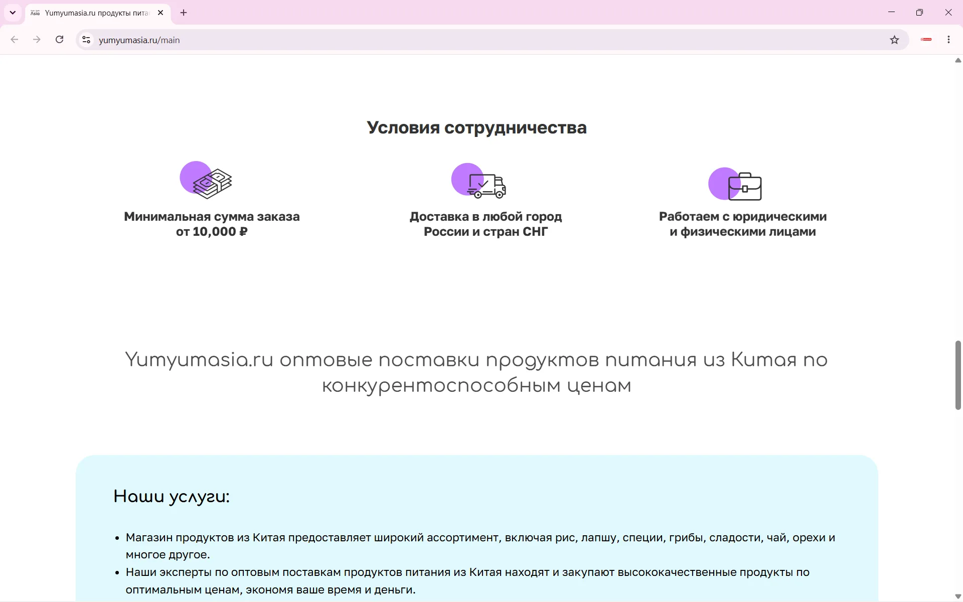Click bullet Магазин продуктов из Китая предоставляет

click(x=480, y=546)
